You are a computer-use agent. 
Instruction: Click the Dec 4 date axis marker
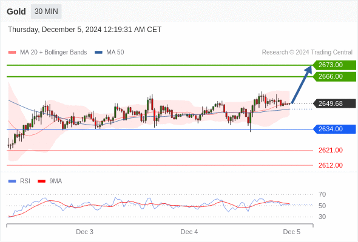pyautogui.click(x=189, y=232)
